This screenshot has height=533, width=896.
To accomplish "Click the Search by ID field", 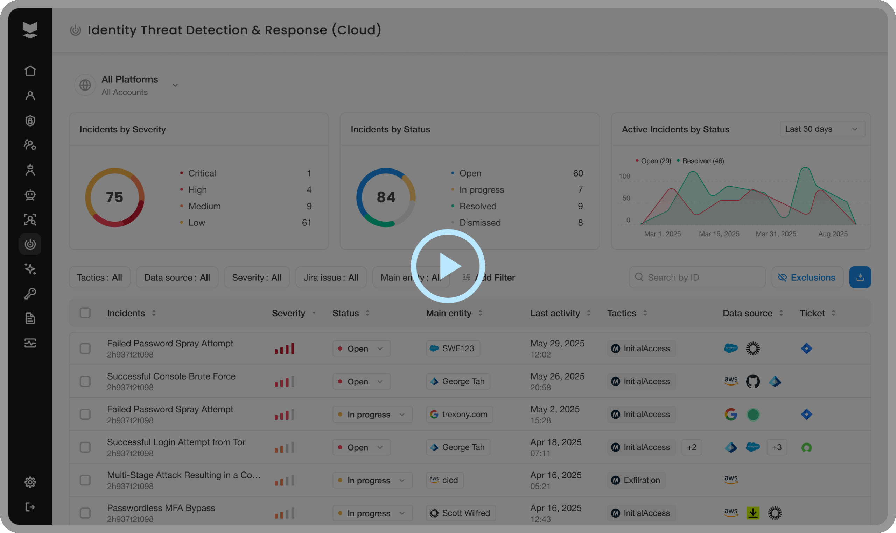I will 697,277.
